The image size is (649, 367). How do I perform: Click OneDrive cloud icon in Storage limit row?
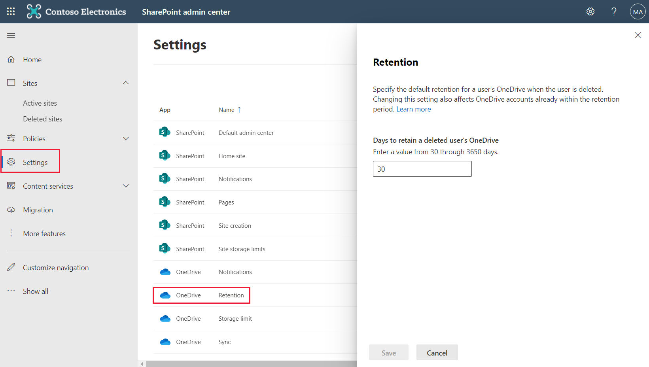pyautogui.click(x=165, y=318)
